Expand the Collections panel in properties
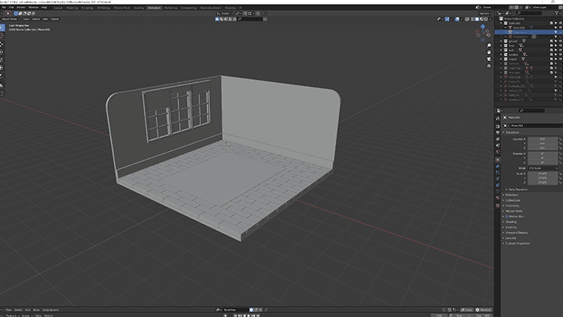This screenshot has height=317, width=563. point(513,200)
